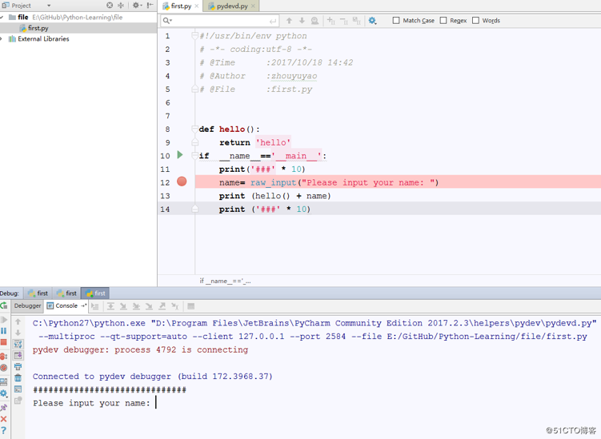Image resolution: width=601 pixels, height=439 pixels.
Task: Collapse the if __name__ fold at line 10
Action: click(x=194, y=155)
